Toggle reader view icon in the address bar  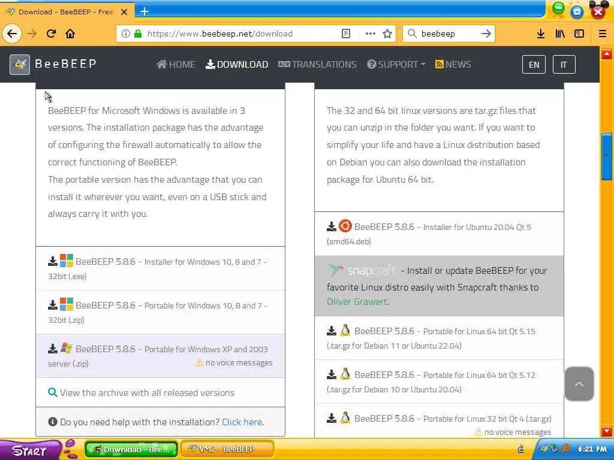pos(346,34)
